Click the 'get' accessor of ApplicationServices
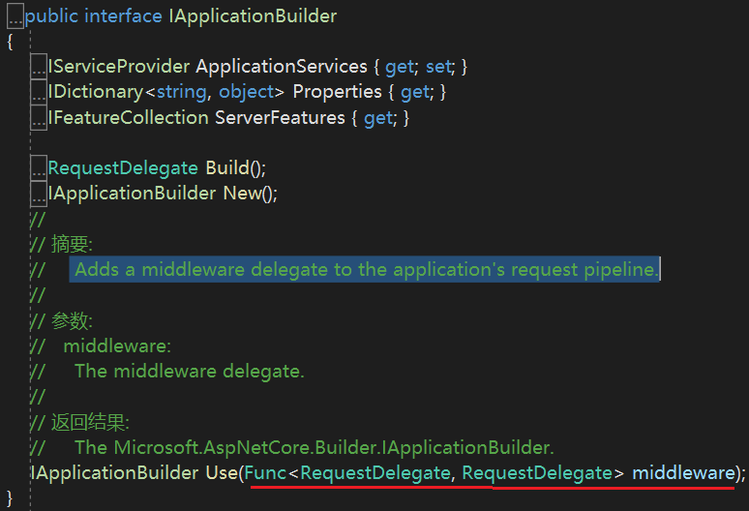This screenshot has height=511, width=749. pyautogui.click(x=400, y=68)
